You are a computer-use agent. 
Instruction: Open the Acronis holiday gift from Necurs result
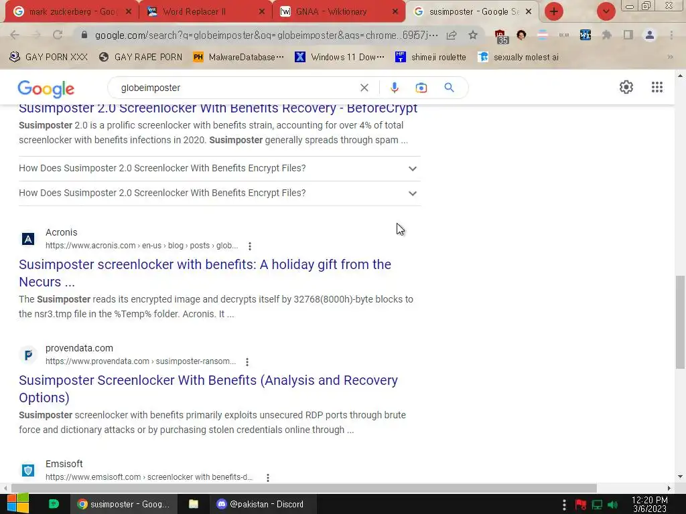pyautogui.click(x=205, y=273)
